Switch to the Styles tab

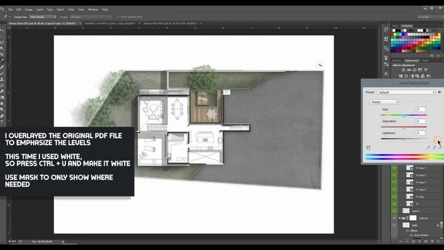click(425, 60)
